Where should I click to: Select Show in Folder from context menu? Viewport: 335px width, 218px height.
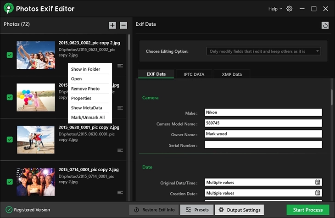click(85, 69)
